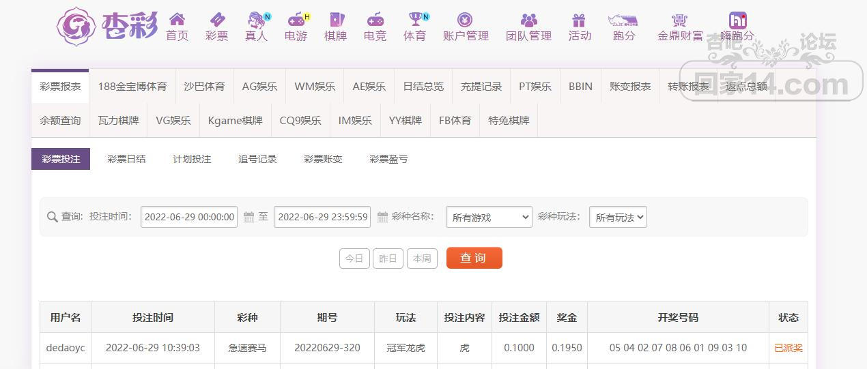
Task: Open the 首页 home icon
Action: (x=177, y=19)
